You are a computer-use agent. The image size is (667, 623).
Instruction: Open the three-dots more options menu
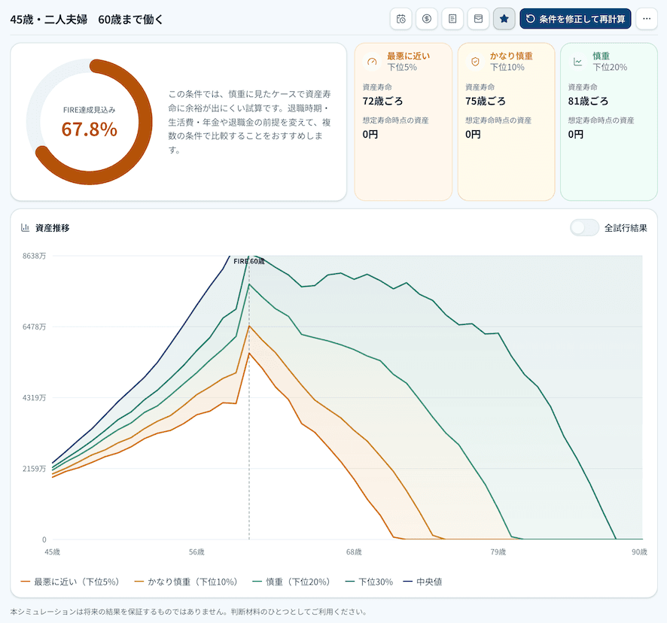coord(647,19)
